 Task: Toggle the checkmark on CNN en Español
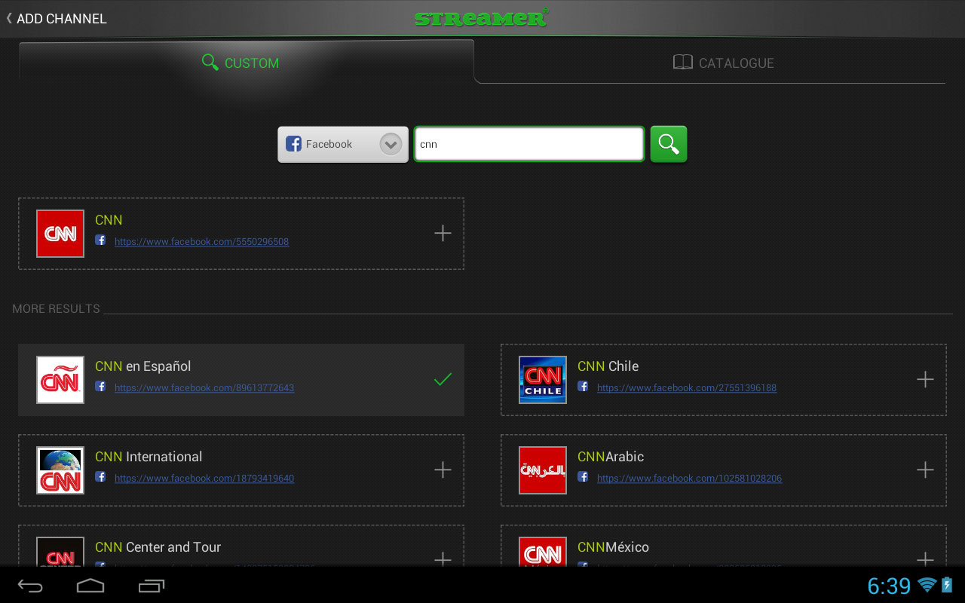click(x=443, y=380)
